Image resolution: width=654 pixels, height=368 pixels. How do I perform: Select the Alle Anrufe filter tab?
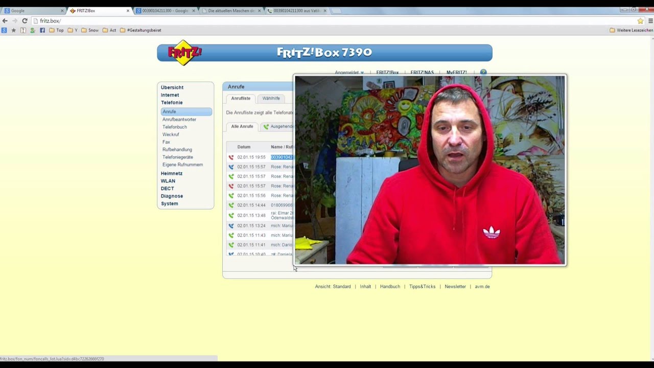point(242,126)
